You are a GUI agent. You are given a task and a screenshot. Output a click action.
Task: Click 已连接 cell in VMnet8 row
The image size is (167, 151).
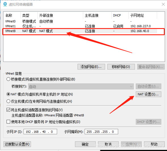click(90, 31)
